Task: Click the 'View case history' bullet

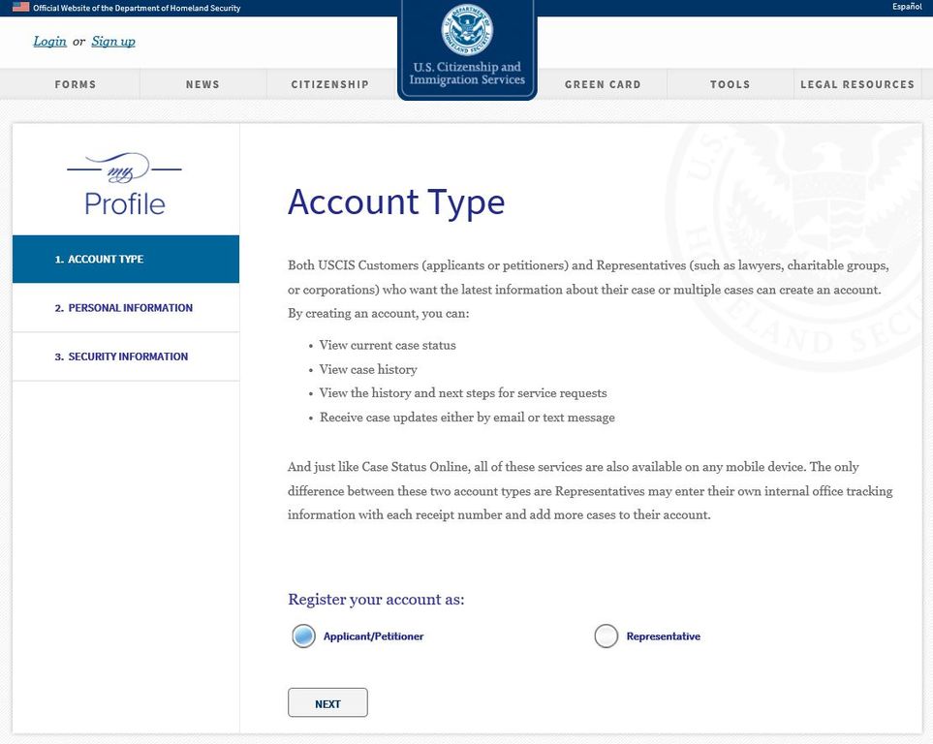Action: (x=368, y=370)
